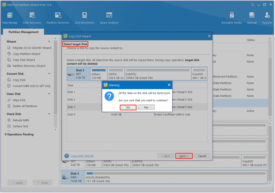
Task: Select (Other) 128 MB partition in wizard
Action: click(99, 74)
